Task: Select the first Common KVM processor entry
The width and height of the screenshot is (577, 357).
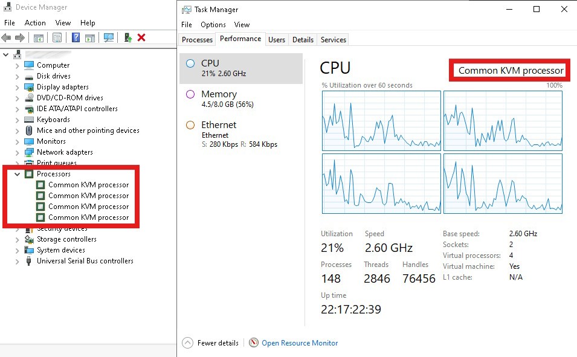Action: click(88, 185)
